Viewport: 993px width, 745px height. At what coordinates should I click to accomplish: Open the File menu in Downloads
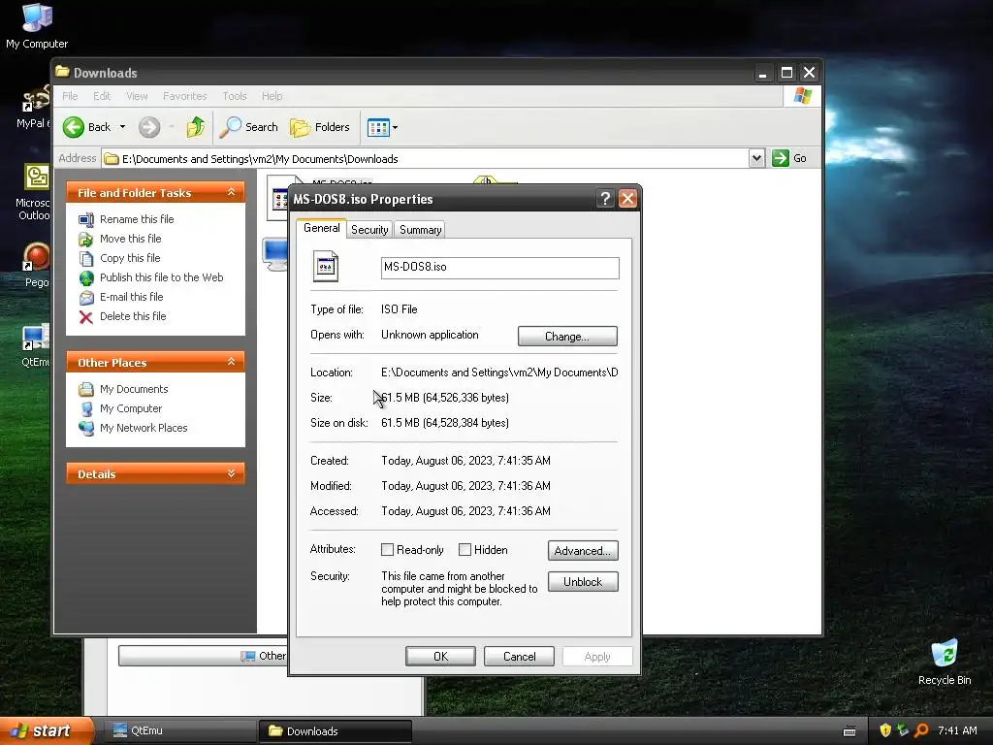pyautogui.click(x=70, y=96)
